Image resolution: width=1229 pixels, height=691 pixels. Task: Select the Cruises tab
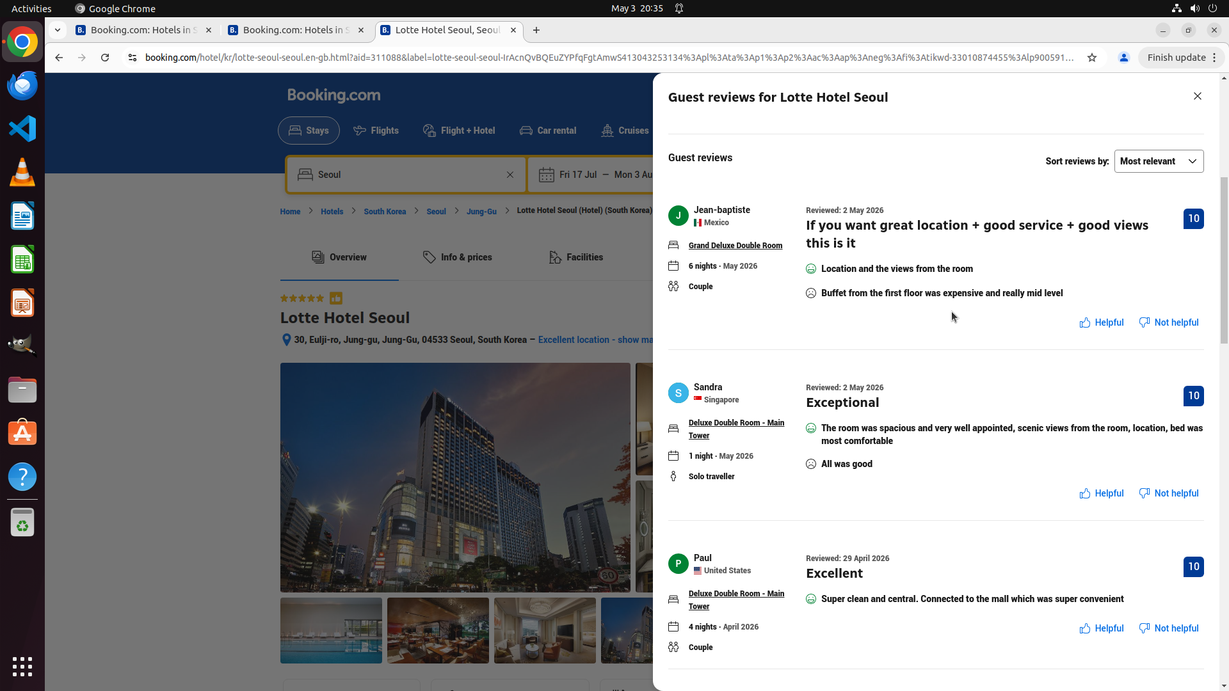[x=625, y=131]
